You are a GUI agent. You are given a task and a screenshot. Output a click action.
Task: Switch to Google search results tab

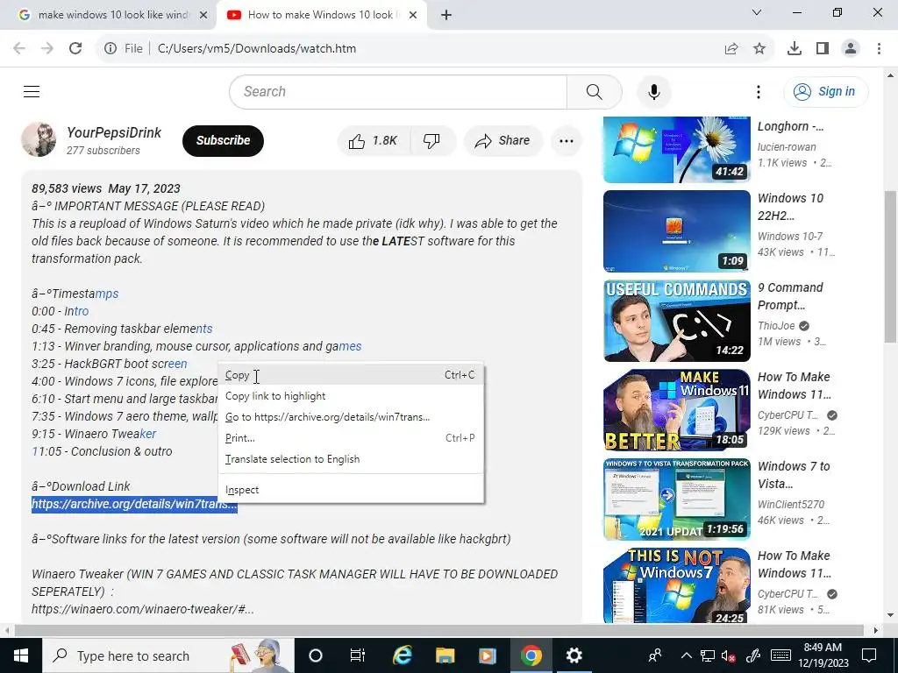point(109,15)
